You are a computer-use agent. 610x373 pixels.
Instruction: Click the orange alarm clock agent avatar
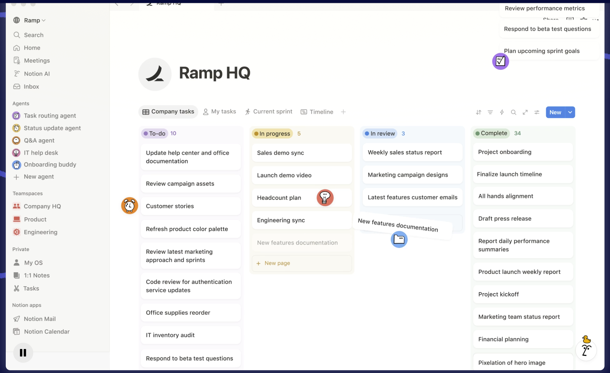129,206
